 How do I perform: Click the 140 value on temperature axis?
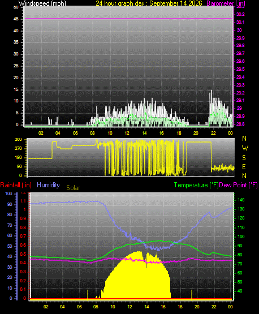(241, 200)
